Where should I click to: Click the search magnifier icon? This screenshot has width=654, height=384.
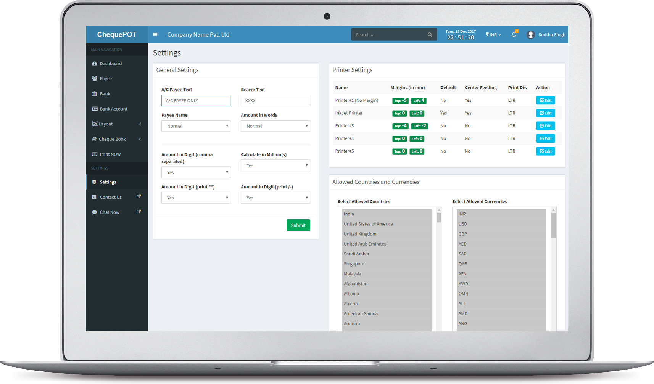430,35
